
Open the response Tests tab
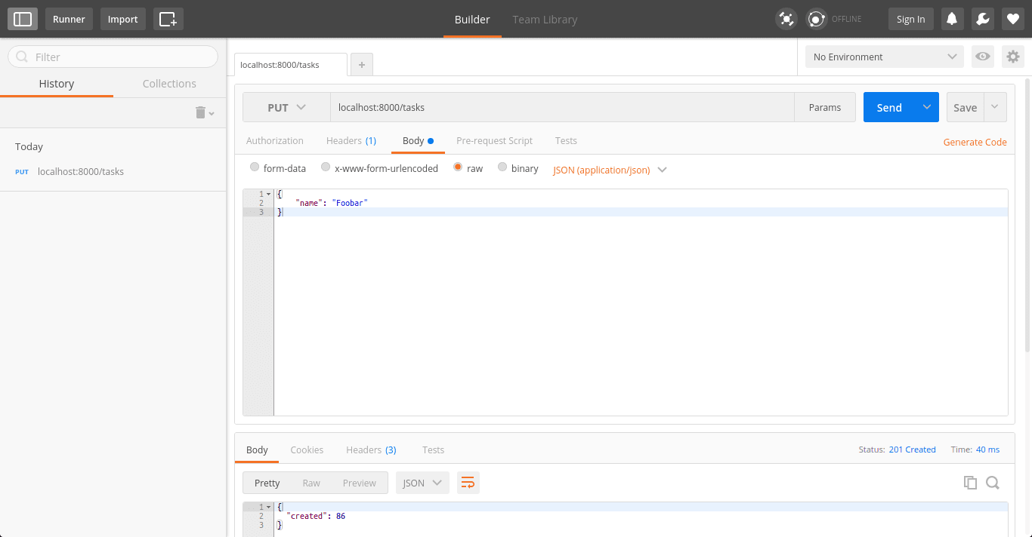click(x=433, y=450)
